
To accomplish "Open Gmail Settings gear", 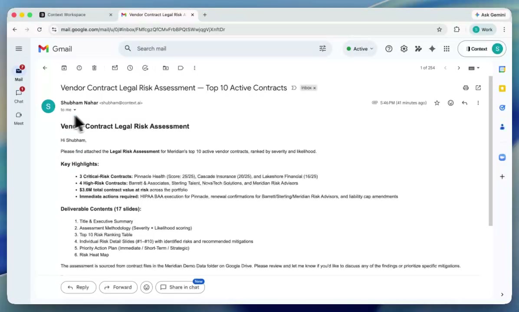I will click(x=404, y=49).
